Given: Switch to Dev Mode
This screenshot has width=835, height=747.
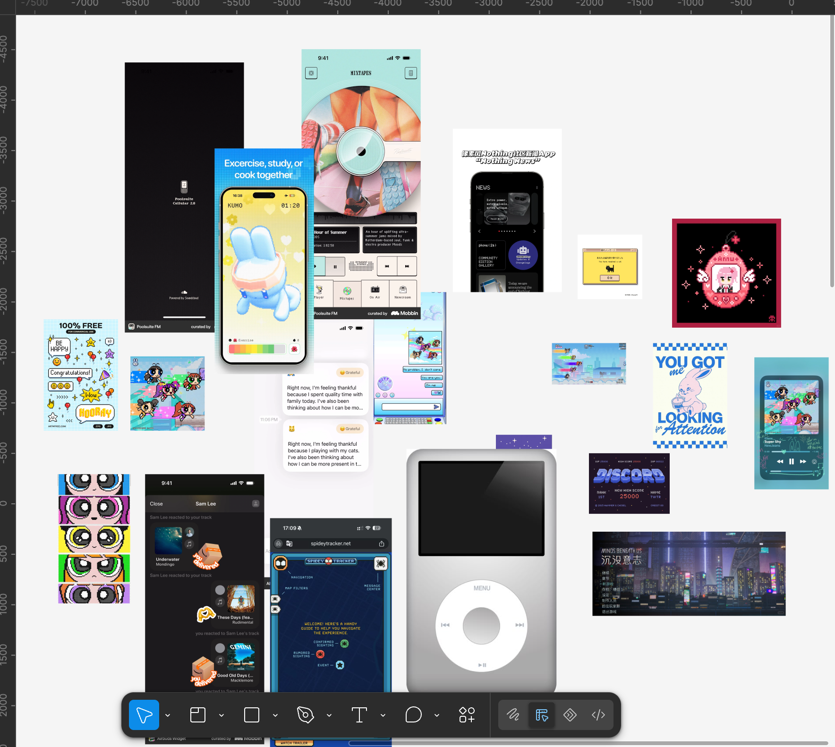Looking at the screenshot, I should [x=570, y=715].
